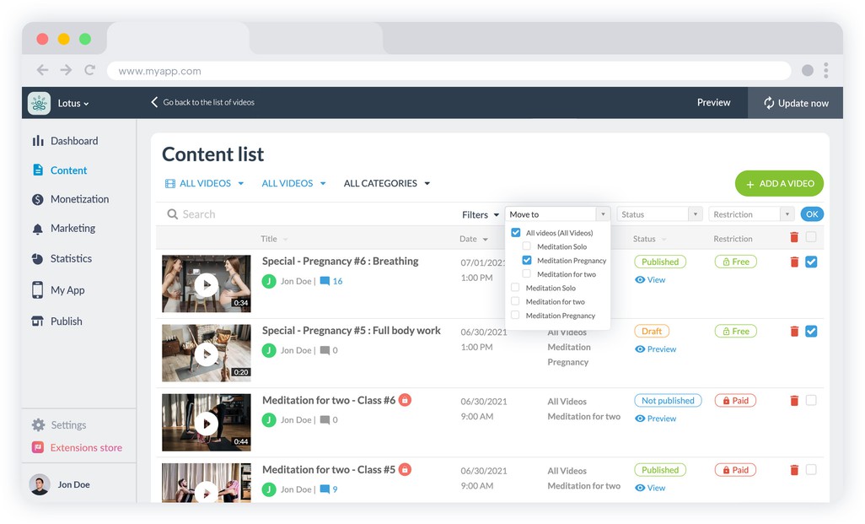
Task: Go back to the list of videos
Action: click(x=202, y=102)
